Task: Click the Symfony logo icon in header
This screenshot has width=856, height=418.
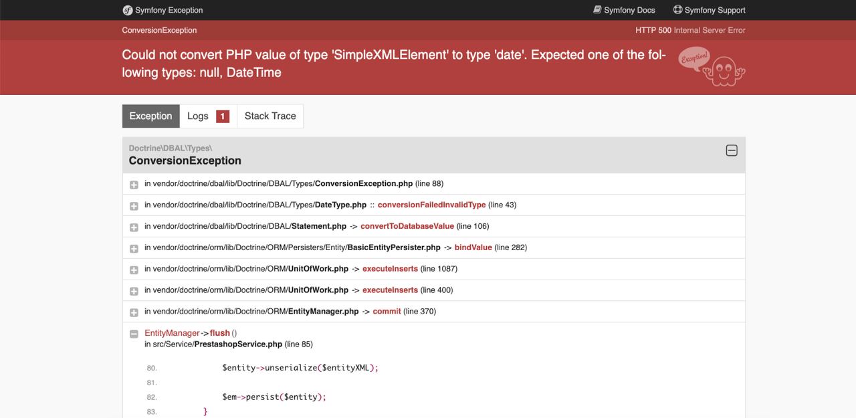Action: click(127, 10)
